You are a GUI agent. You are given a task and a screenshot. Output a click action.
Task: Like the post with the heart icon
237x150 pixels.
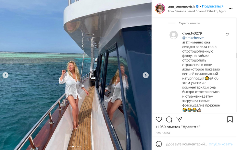point(159,119)
